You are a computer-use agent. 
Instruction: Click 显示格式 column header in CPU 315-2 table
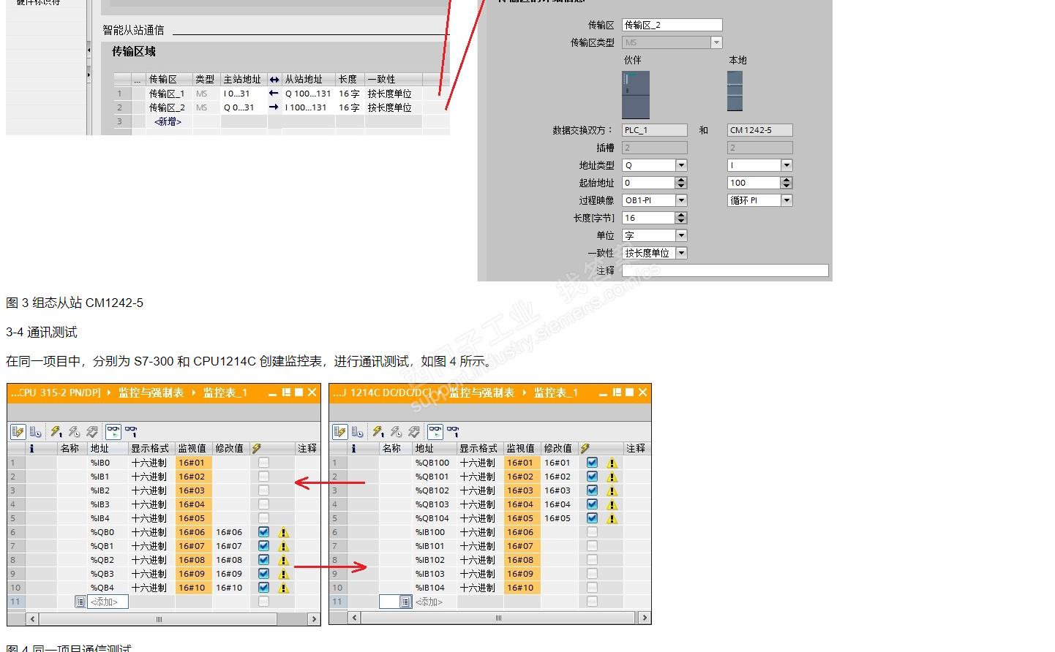[x=150, y=448]
